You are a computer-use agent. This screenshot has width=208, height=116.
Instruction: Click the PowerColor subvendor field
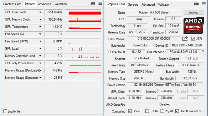pos(140,45)
